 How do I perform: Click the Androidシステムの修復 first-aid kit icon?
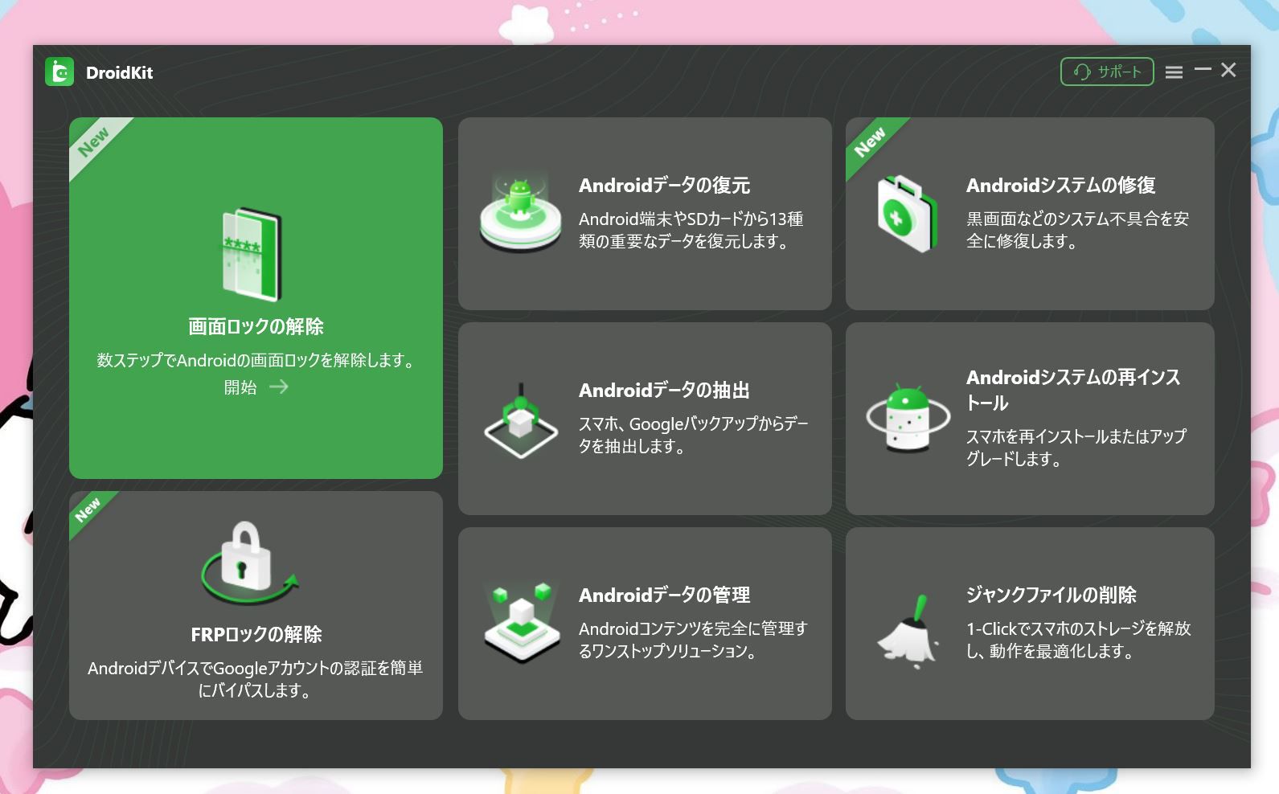click(x=908, y=214)
